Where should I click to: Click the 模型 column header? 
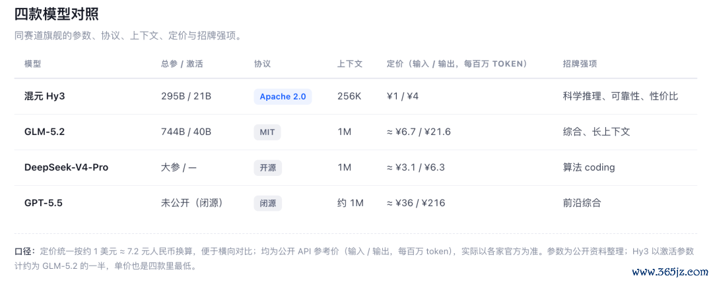tap(33, 64)
